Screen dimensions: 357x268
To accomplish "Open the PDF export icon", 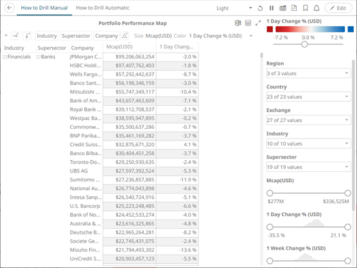I will (x=294, y=8).
